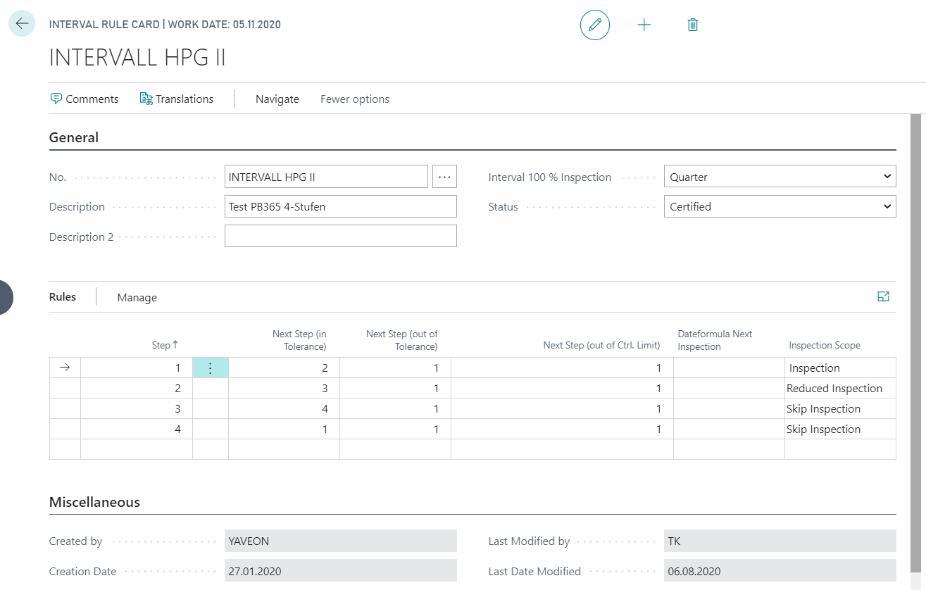Open the Navigate menu

277,99
